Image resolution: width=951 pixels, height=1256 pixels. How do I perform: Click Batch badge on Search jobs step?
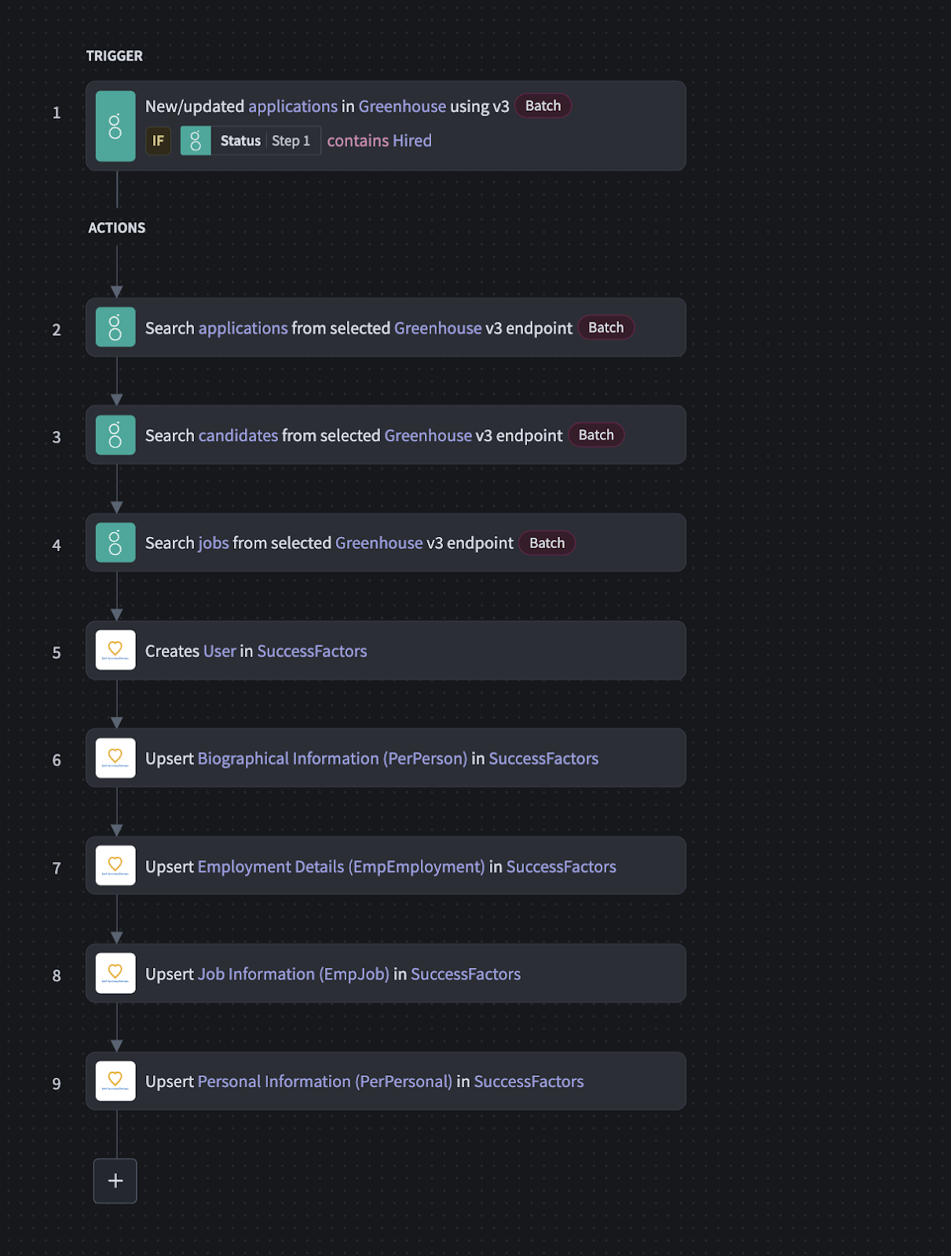click(x=547, y=543)
